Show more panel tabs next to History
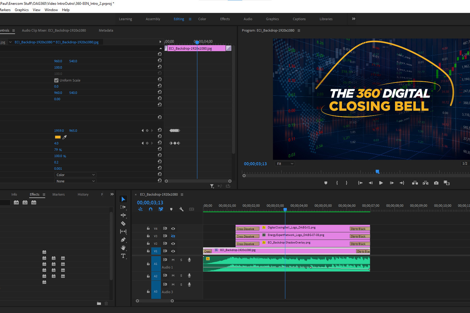 (x=112, y=194)
